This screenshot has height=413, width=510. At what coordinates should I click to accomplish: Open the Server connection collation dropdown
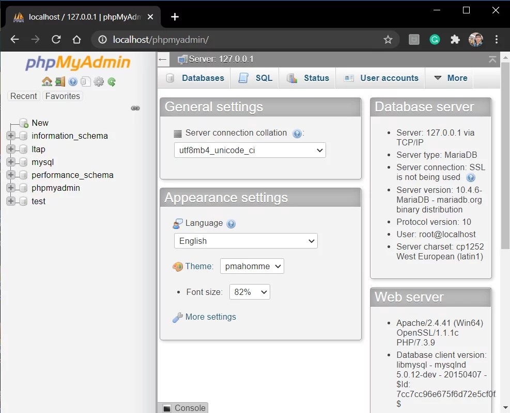[250, 150]
